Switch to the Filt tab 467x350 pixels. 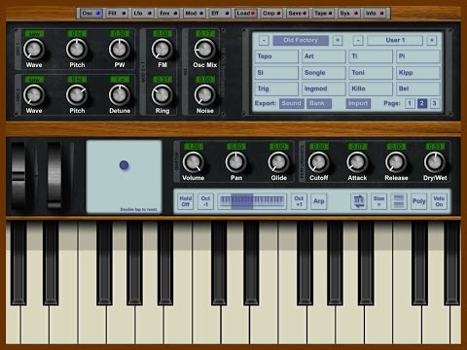(x=117, y=14)
